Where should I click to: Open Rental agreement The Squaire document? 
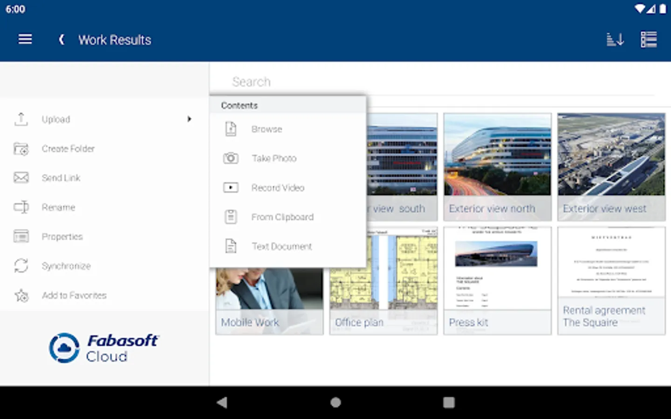pyautogui.click(x=611, y=280)
